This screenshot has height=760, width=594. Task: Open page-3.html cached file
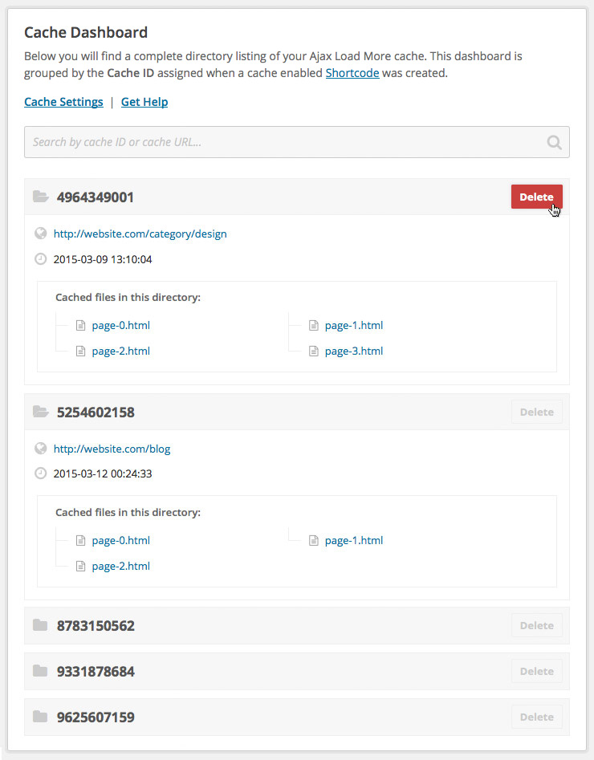click(x=354, y=351)
